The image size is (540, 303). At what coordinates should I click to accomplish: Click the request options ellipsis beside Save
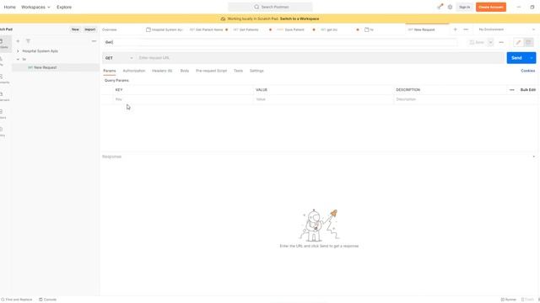tap(501, 42)
